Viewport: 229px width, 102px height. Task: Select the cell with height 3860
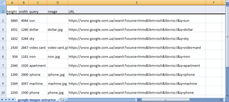tap(12, 18)
